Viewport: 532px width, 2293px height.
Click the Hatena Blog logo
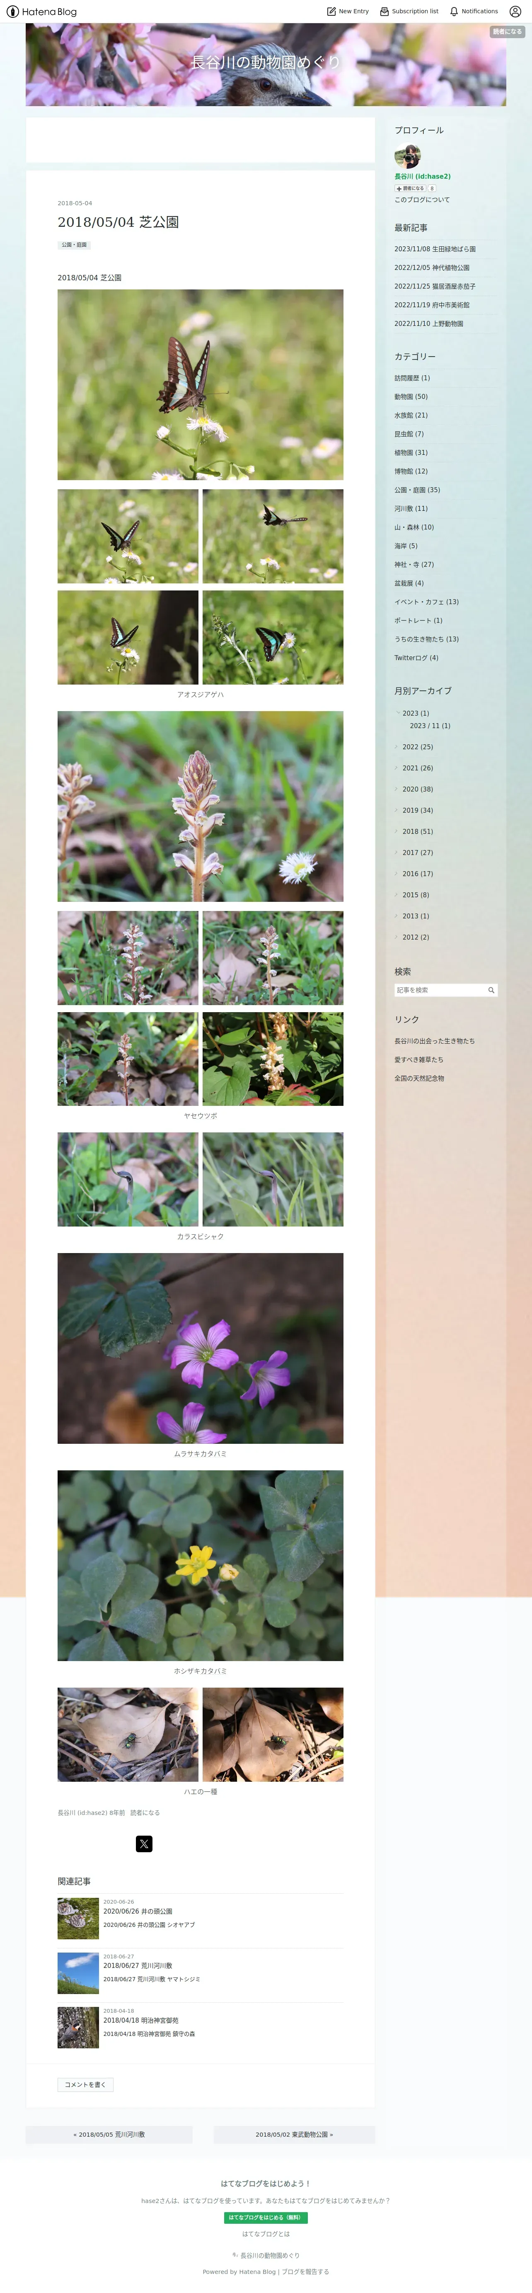42,12
